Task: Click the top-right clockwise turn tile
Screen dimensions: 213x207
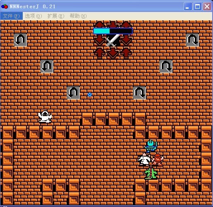Action: point(192,40)
